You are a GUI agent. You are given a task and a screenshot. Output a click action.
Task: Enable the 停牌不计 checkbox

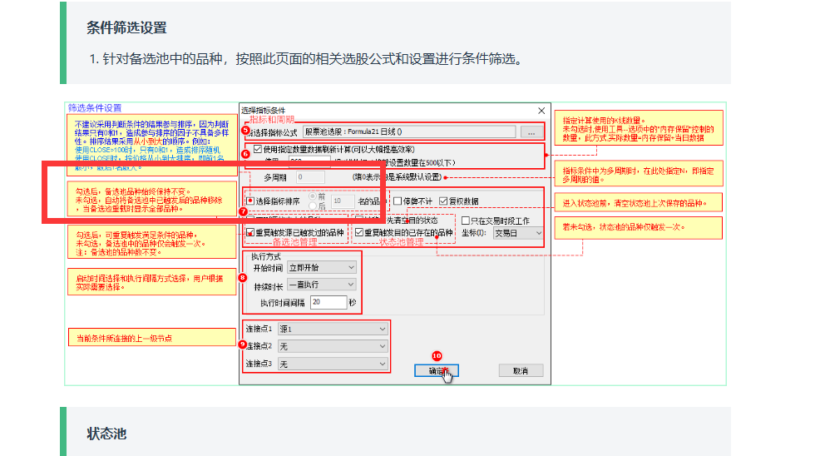pyautogui.click(x=398, y=201)
